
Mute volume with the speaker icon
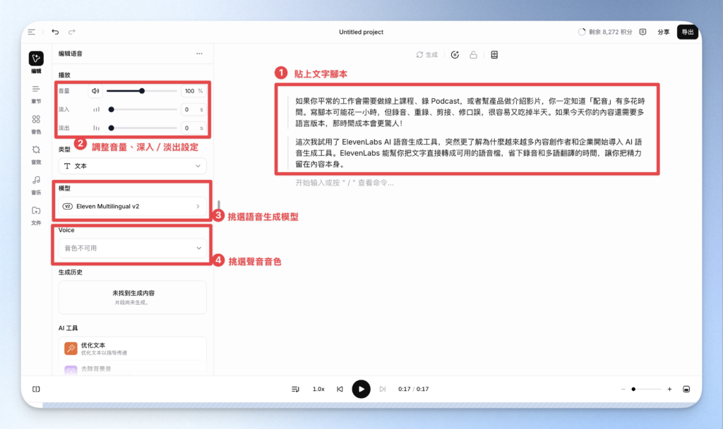point(95,91)
